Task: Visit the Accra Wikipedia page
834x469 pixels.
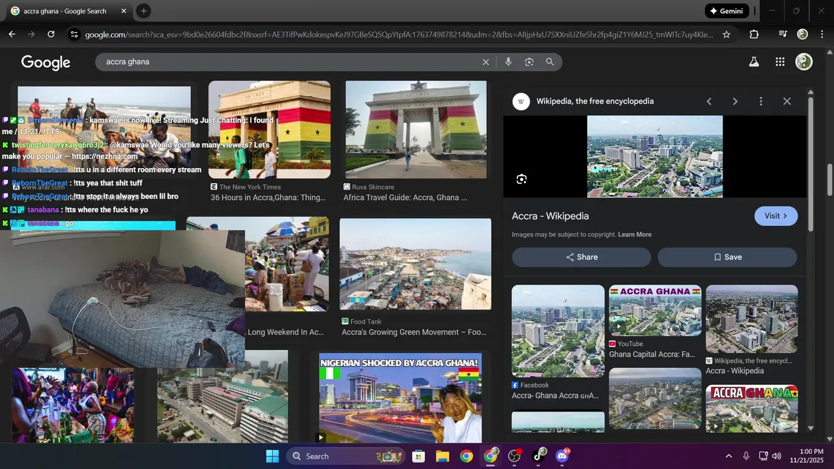Action: pyautogui.click(x=776, y=216)
